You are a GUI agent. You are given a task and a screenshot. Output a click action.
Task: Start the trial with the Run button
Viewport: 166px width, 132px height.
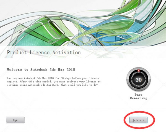tap(15, 120)
